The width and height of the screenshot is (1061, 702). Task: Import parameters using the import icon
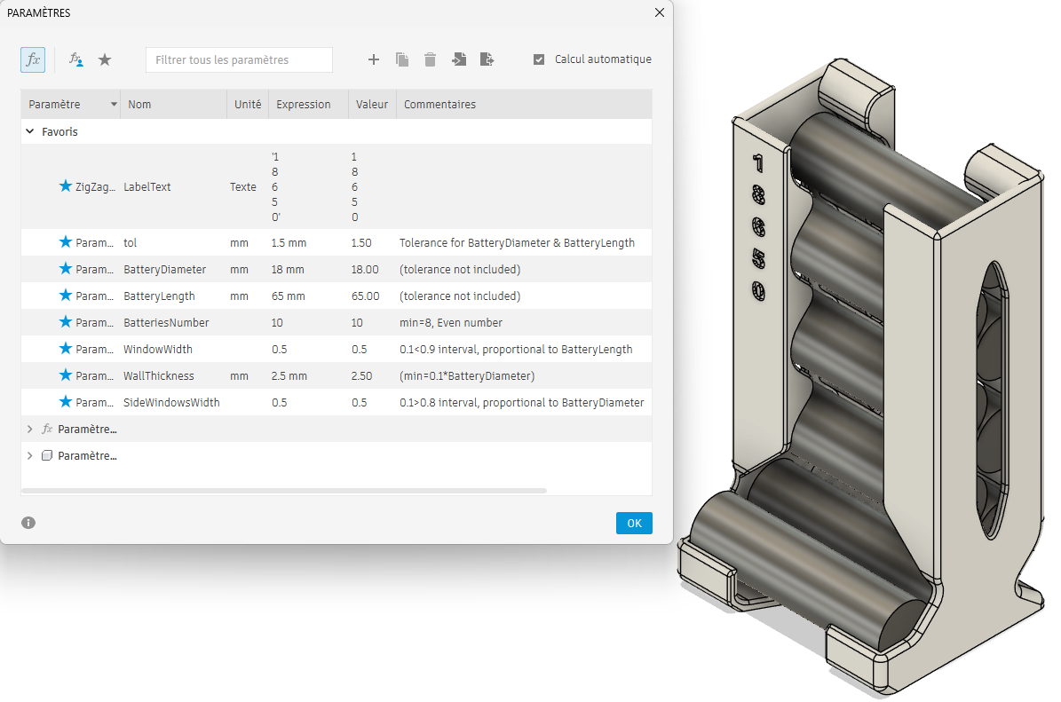coord(459,59)
